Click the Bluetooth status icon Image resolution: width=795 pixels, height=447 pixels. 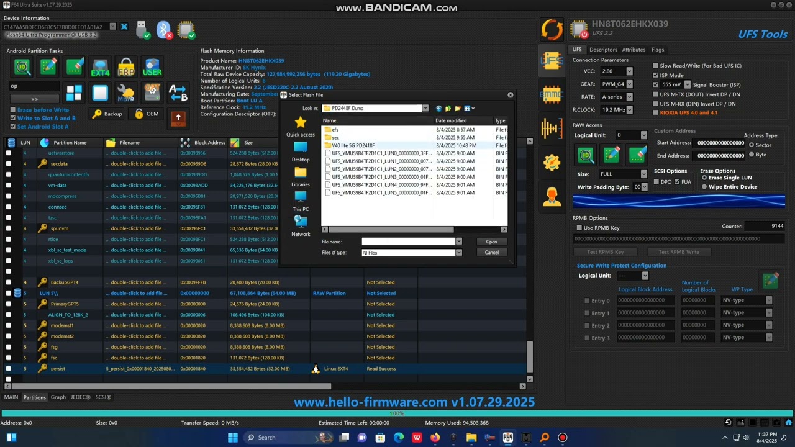click(x=164, y=29)
